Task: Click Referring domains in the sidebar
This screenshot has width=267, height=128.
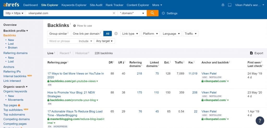Action: coord(15,53)
